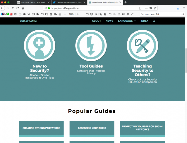Image resolution: width=187 pixels, height=143 pixels.
Task: Click the site search magnifier in nav
Action: (x=154, y=21)
